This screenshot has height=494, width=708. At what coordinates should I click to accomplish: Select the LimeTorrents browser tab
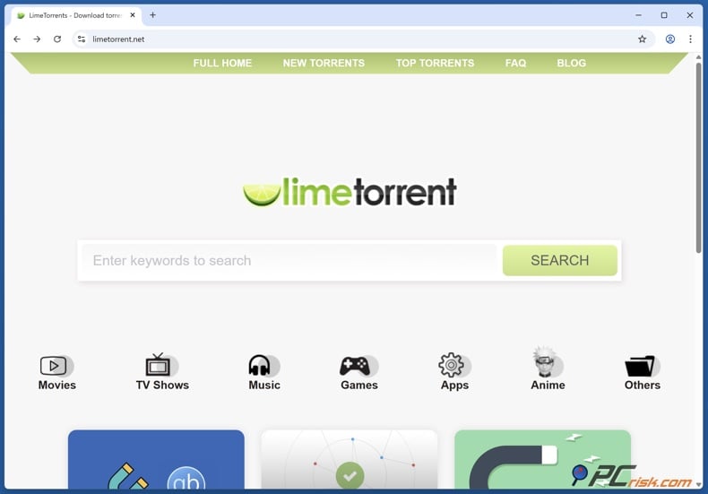tap(76, 15)
